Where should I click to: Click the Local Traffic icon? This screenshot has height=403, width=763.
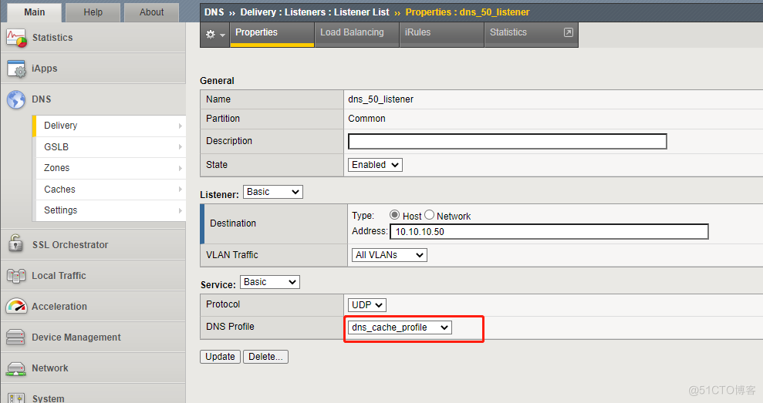(x=16, y=275)
